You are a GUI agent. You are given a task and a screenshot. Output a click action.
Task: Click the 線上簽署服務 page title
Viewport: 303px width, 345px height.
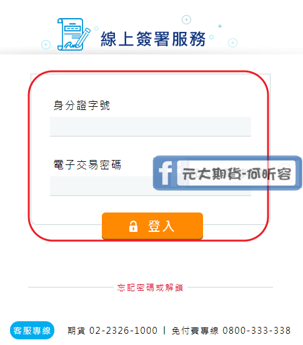[x=153, y=39]
